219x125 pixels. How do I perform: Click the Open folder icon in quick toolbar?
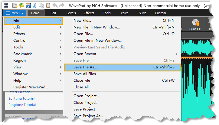tap(21, 5)
